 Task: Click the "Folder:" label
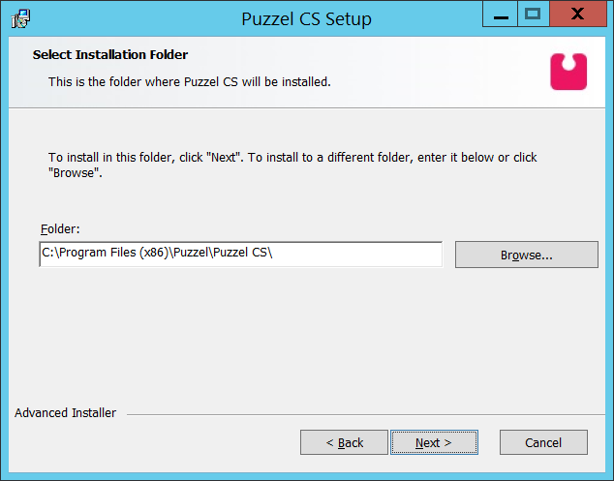click(60, 229)
